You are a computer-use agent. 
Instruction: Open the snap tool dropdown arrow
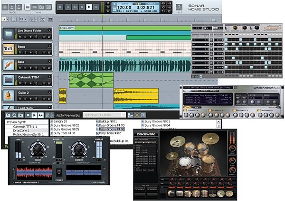36,20
